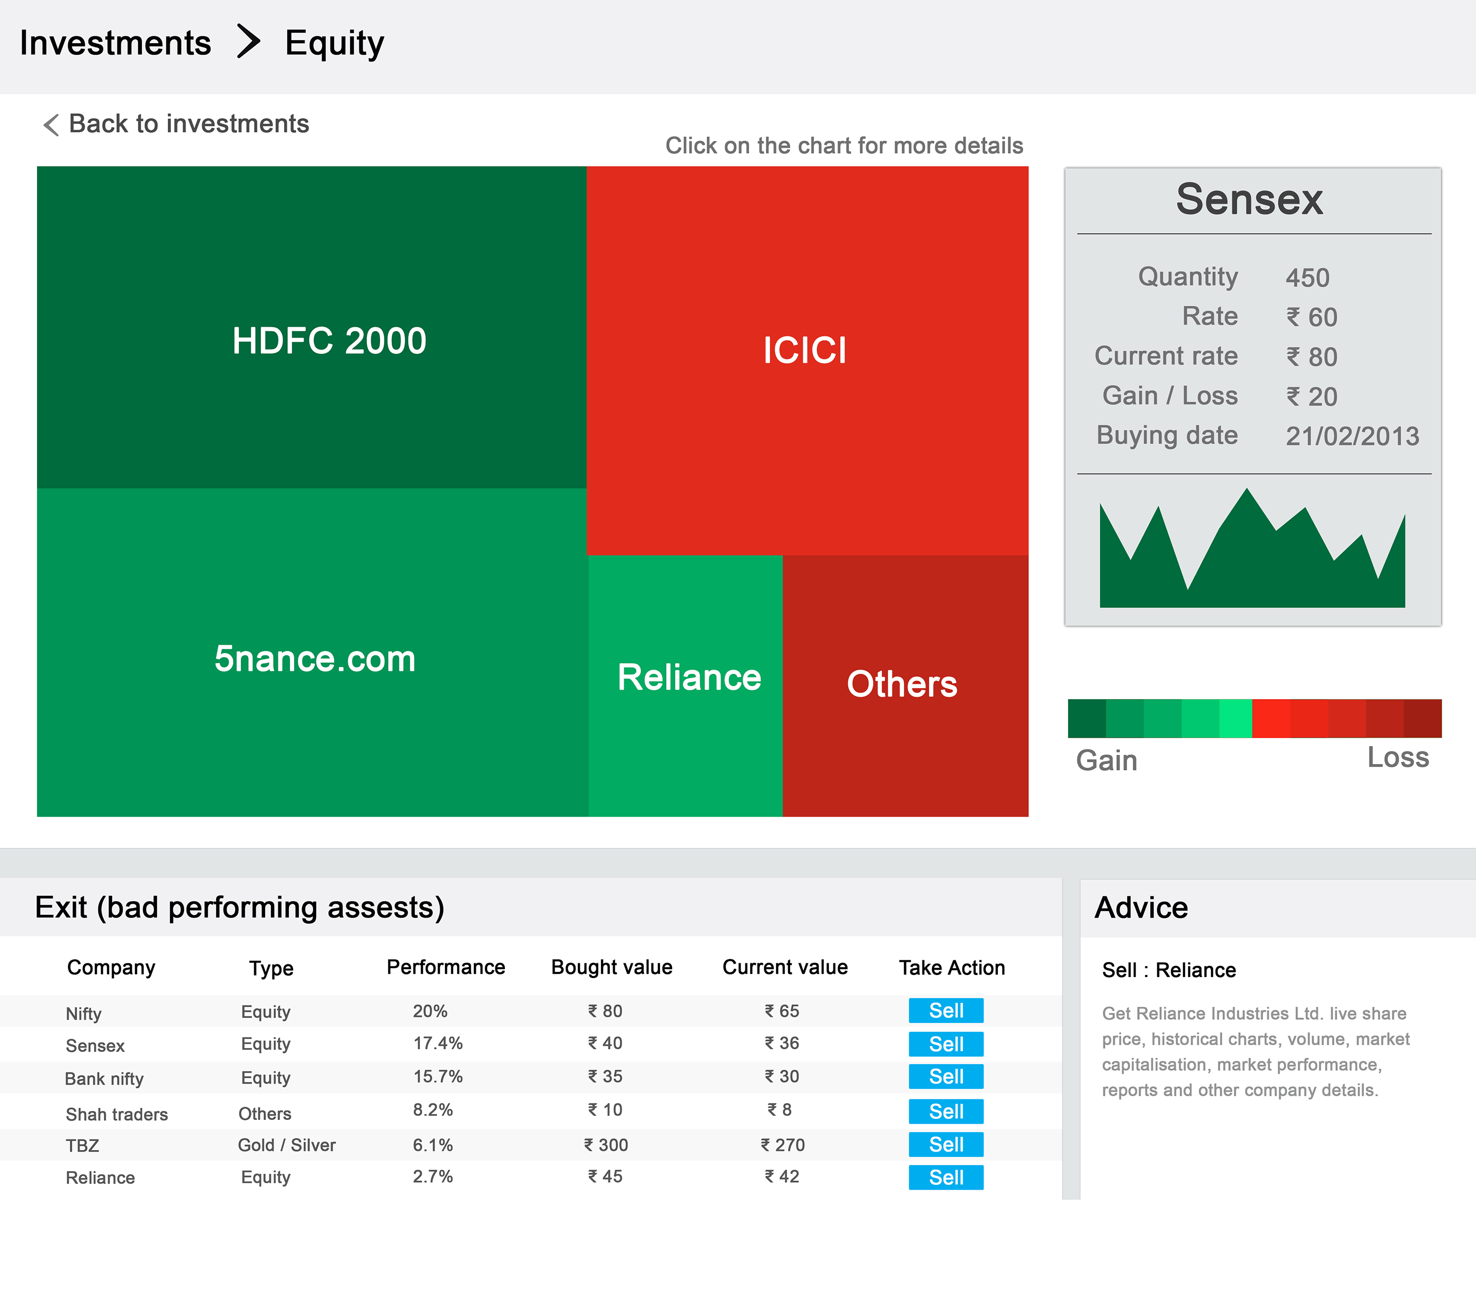Open the Investments breadcrumb
Image resolution: width=1476 pixels, height=1295 pixels.
[115, 43]
